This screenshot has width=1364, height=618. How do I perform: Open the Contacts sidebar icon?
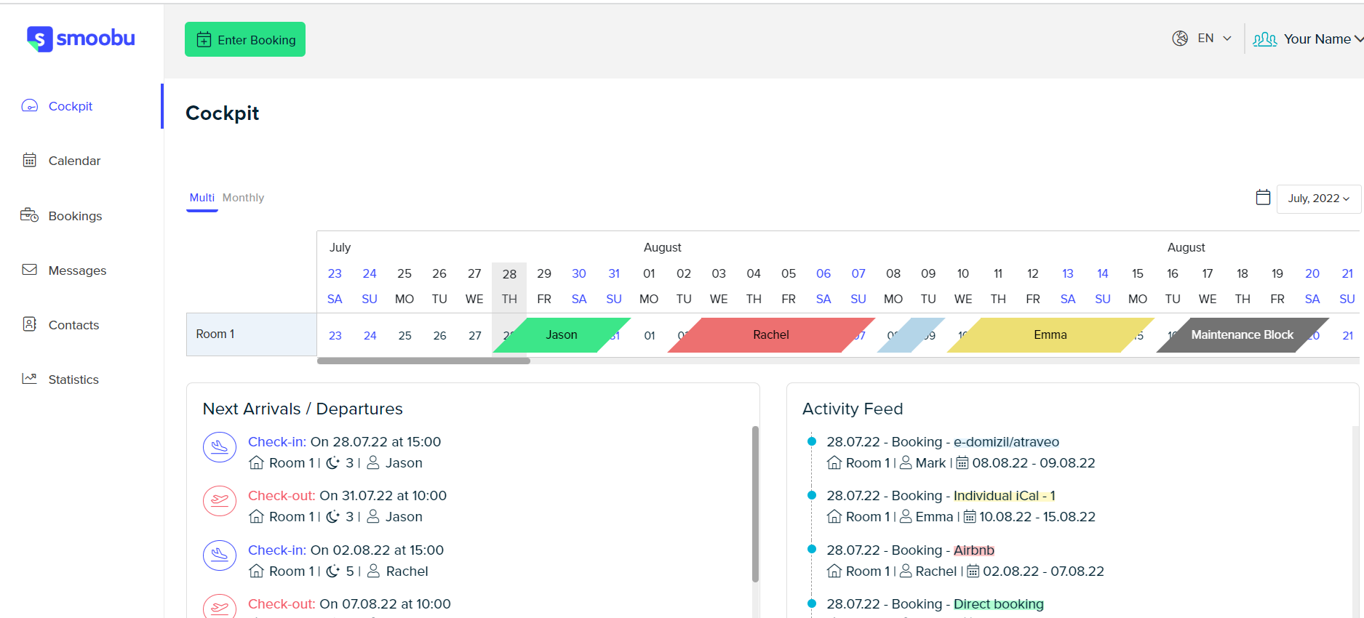[30, 324]
